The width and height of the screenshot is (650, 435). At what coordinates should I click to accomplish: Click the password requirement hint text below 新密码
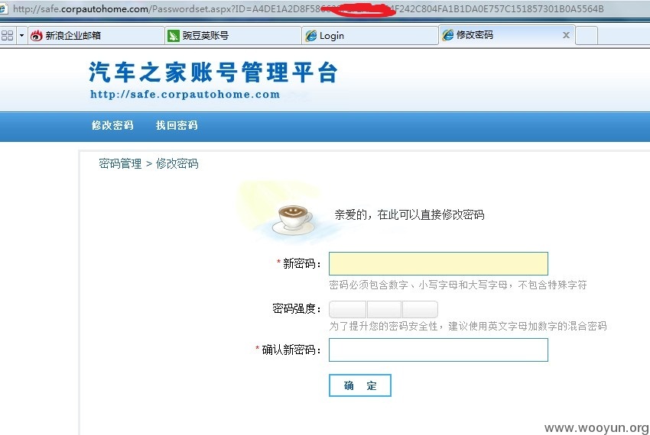458,285
